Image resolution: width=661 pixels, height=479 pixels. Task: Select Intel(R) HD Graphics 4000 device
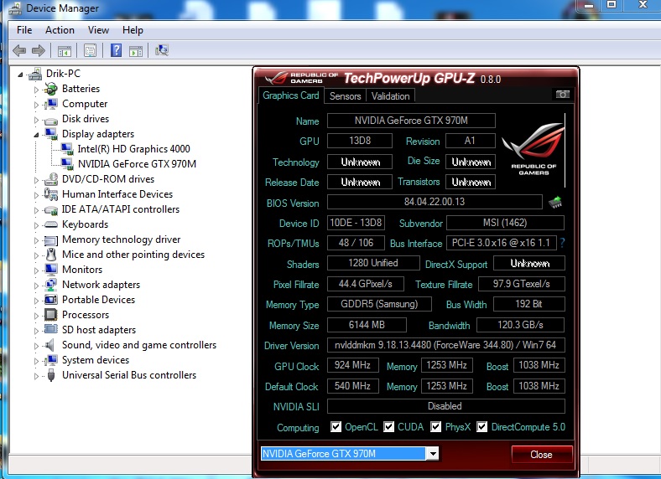(x=133, y=148)
